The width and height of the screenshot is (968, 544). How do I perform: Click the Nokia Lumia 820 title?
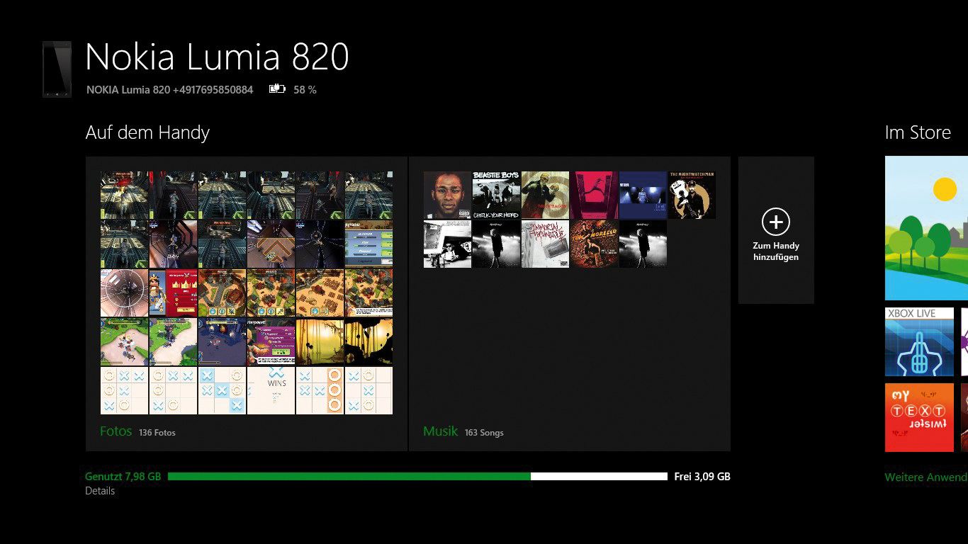(x=217, y=57)
